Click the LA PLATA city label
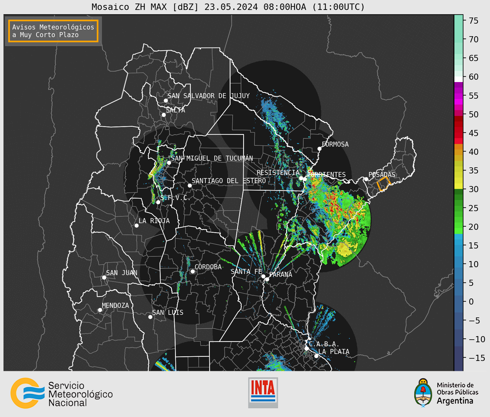This screenshot has height=417, width=490. (334, 352)
